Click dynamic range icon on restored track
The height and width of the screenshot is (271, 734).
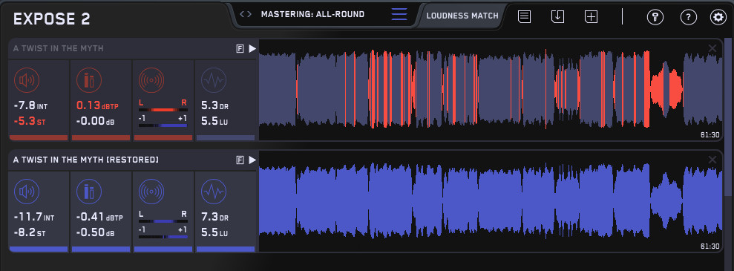pyautogui.click(x=214, y=192)
